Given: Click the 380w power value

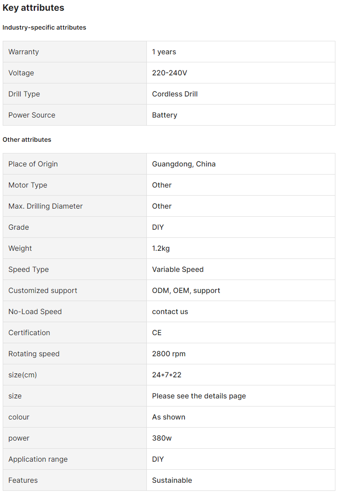Looking at the screenshot, I should pyautogui.click(x=162, y=438).
